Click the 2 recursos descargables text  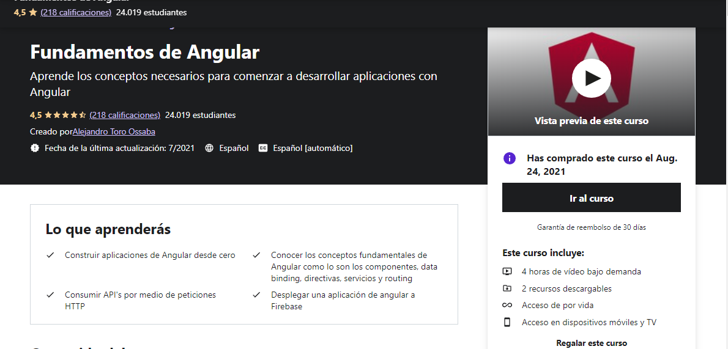click(x=567, y=288)
